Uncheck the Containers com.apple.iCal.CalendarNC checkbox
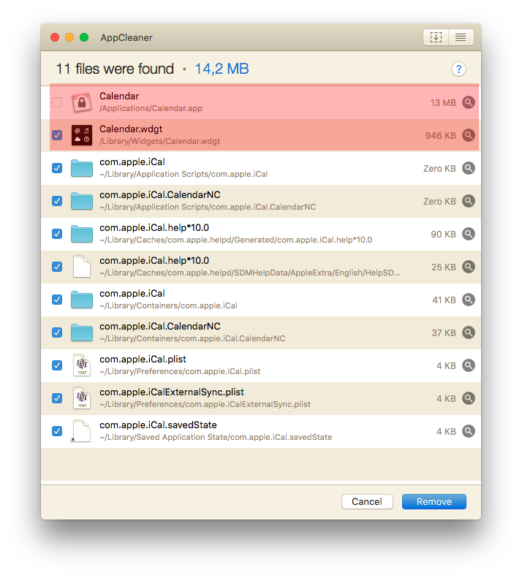 tap(57, 332)
